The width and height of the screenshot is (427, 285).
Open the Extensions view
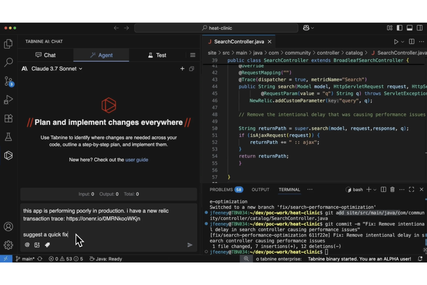tap(8, 118)
